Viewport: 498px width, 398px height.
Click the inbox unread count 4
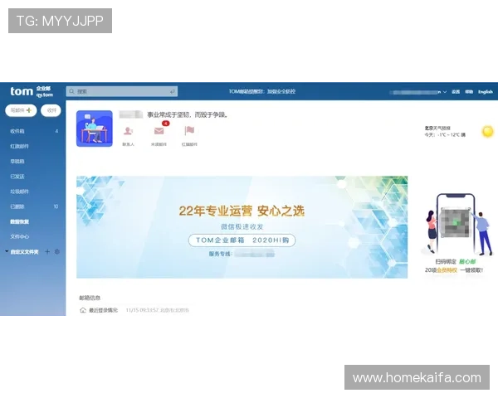pyautogui.click(x=56, y=131)
